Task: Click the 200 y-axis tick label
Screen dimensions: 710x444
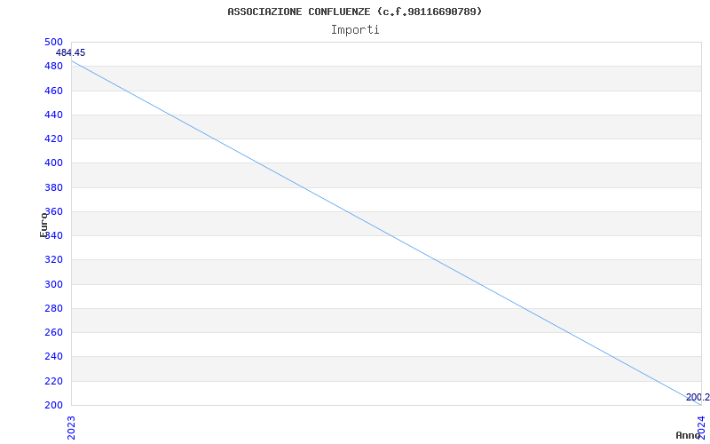Action: [53, 405]
